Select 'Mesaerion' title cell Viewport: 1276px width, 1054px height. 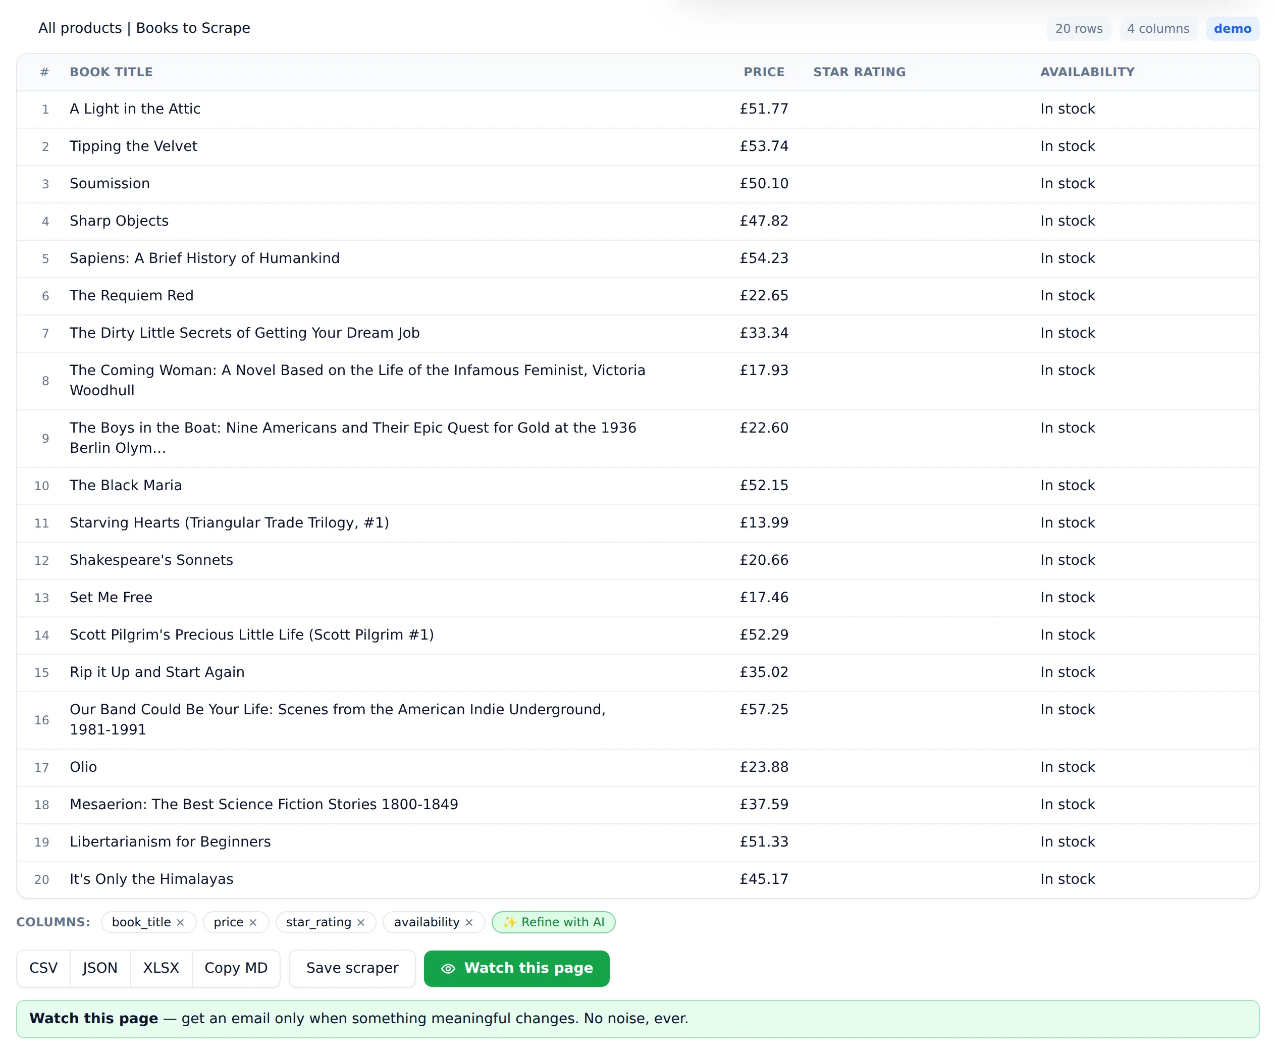pyautogui.click(x=264, y=805)
